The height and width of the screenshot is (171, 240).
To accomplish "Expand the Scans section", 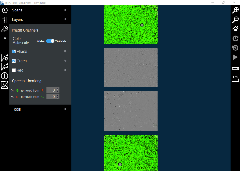I will (65, 10).
